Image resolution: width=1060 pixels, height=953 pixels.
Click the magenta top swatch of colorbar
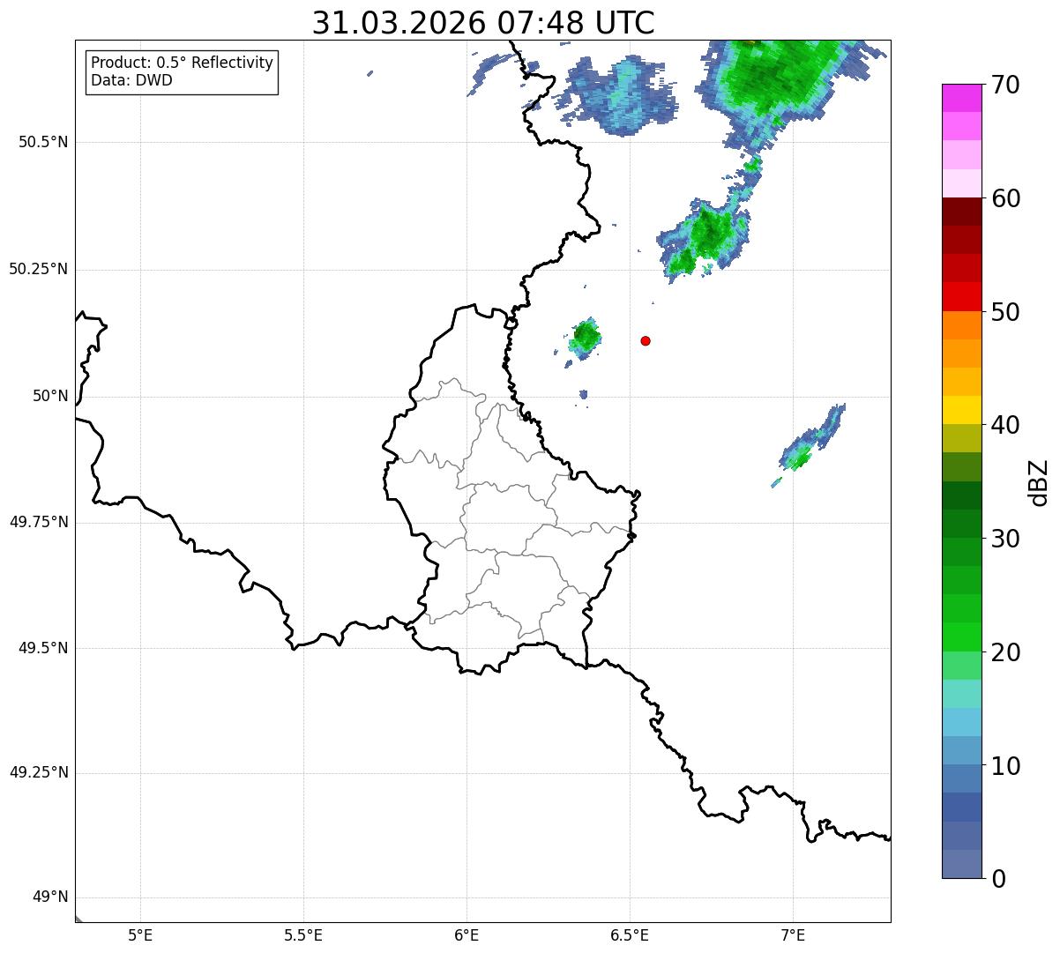tap(962, 98)
